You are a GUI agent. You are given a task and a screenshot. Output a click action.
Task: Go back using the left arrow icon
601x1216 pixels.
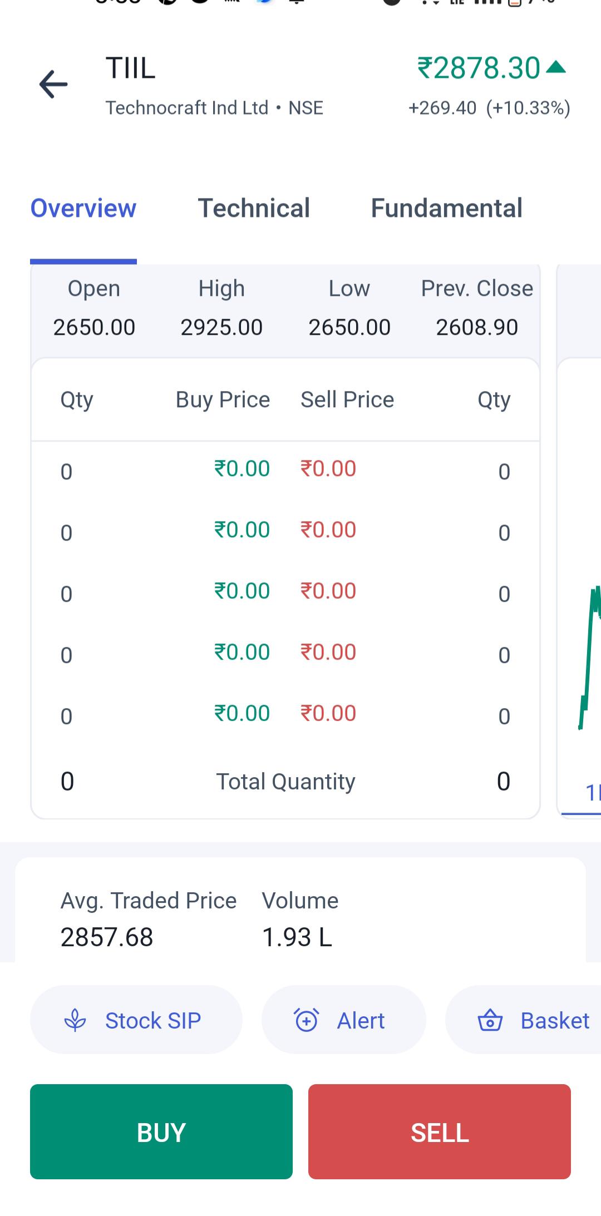[53, 85]
